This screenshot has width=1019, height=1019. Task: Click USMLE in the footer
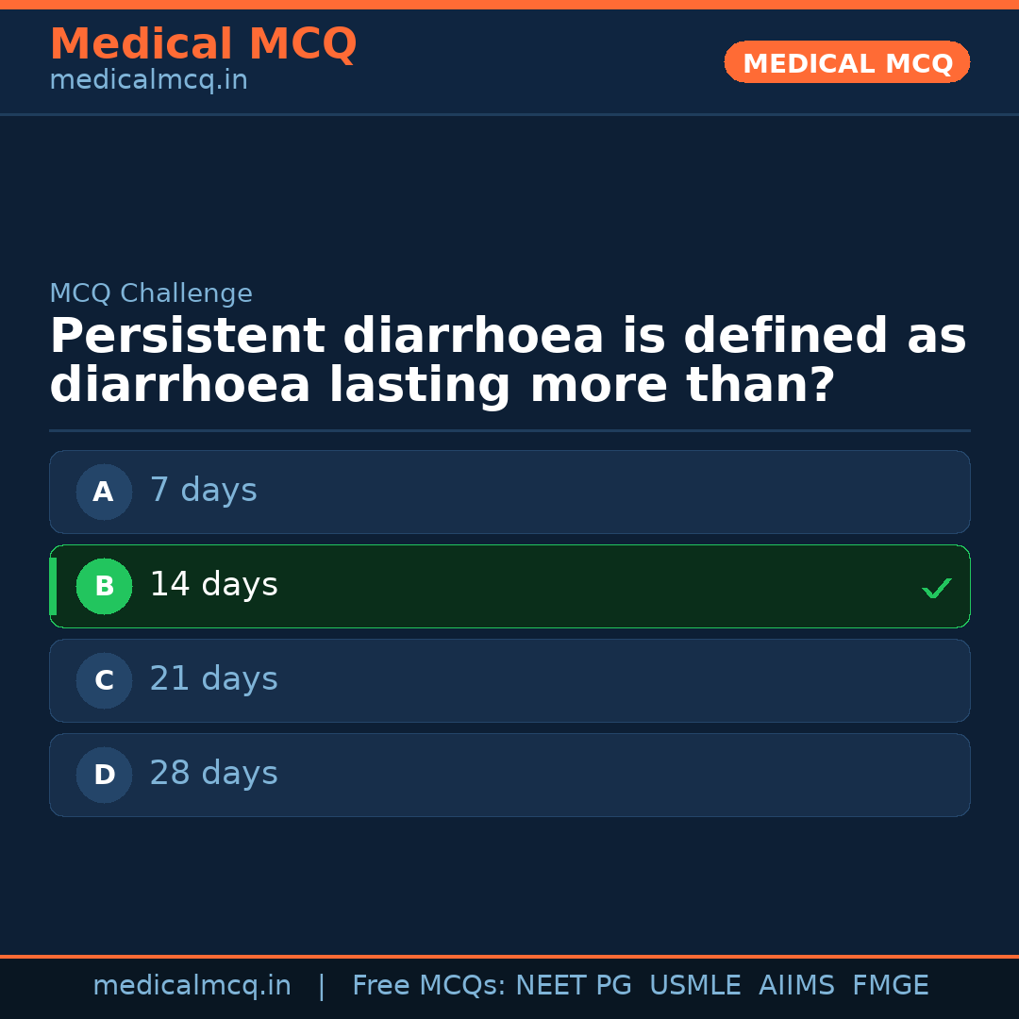[x=694, y=986]
